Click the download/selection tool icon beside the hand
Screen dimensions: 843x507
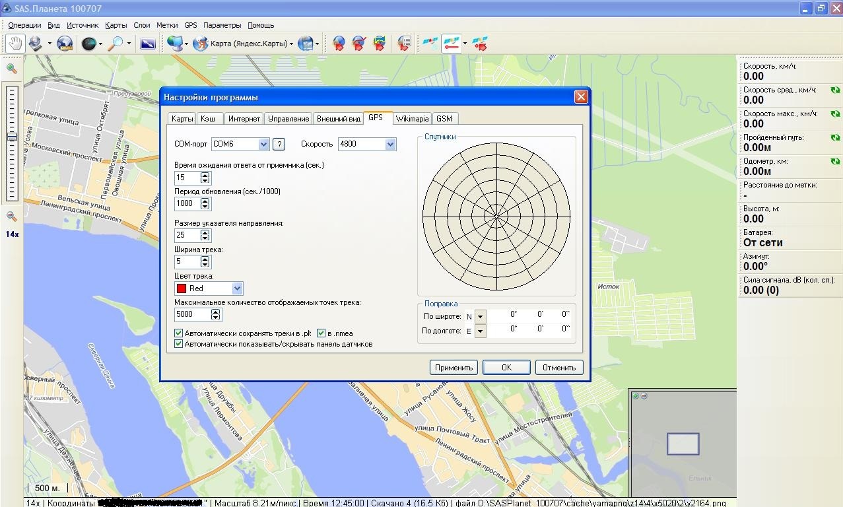point(35,44)
